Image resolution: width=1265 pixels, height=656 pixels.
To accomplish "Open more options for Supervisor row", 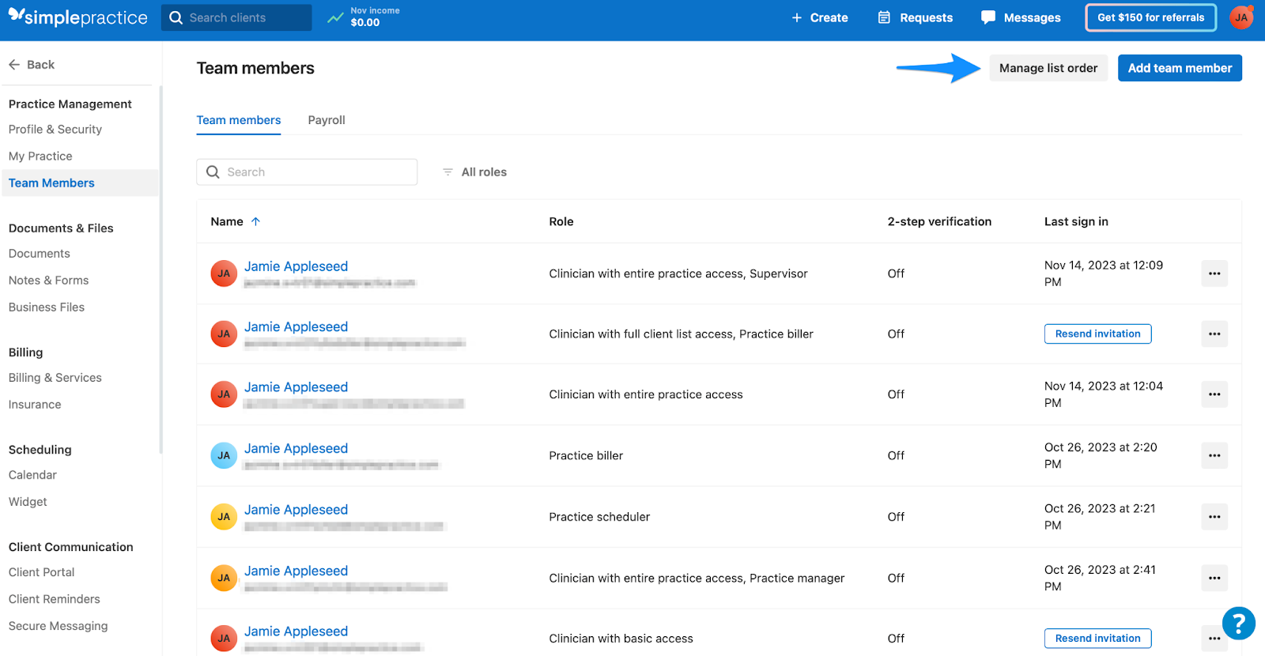I will click(x=1214, y=273).
